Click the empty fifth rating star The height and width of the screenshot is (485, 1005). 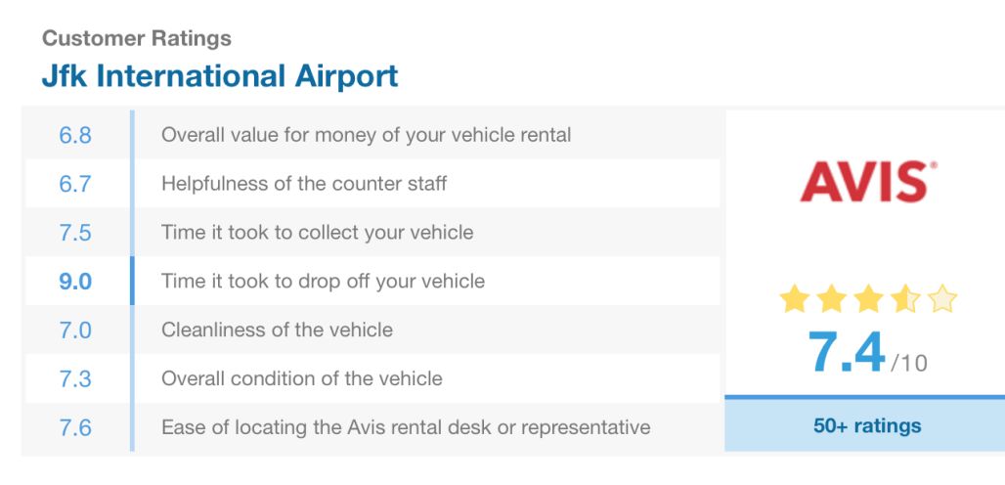[942, 299]
